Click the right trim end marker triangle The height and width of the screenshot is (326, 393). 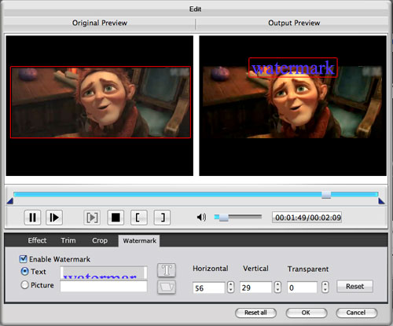(381, 201)
